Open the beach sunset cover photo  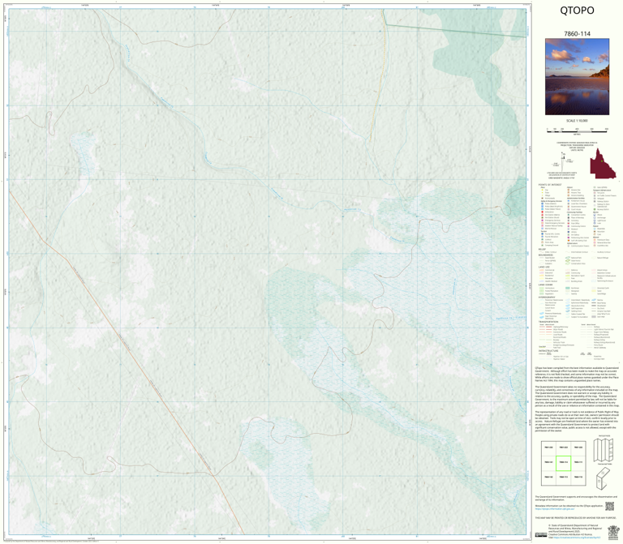click(577, 77)
